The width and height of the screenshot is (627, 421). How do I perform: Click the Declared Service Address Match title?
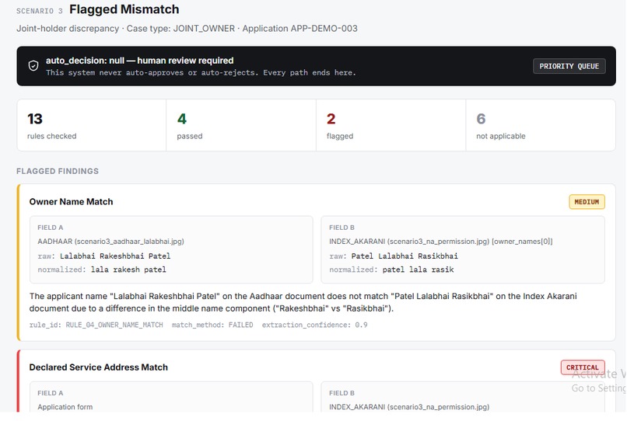coord(98,367)
